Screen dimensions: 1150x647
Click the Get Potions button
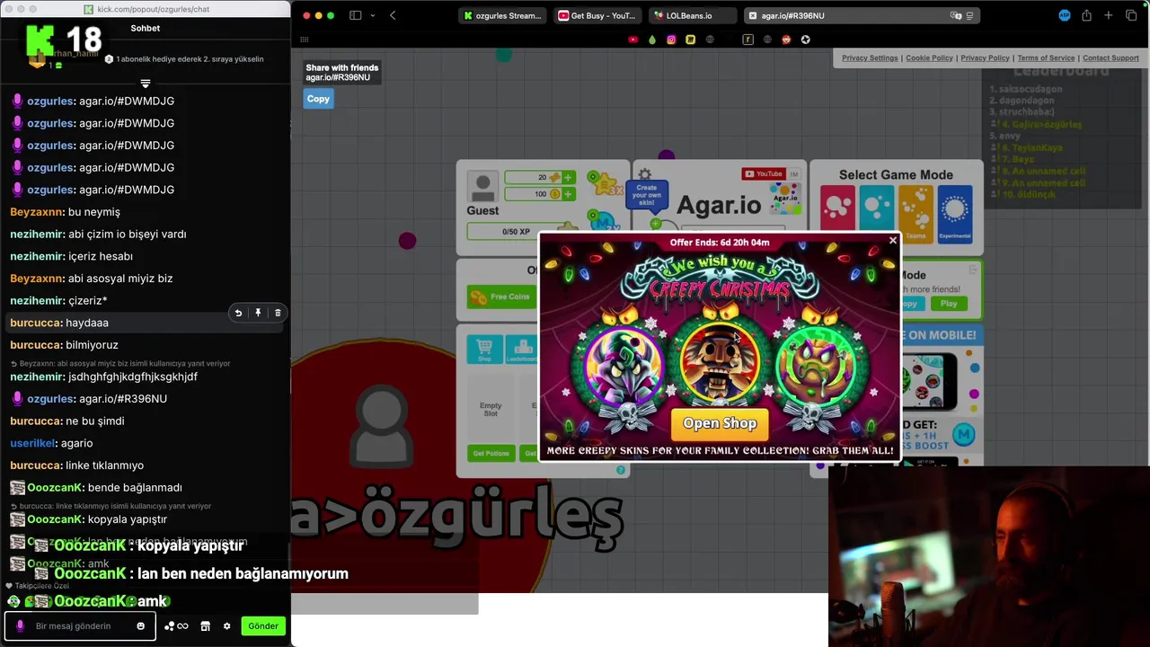click(x=491, y=453)
